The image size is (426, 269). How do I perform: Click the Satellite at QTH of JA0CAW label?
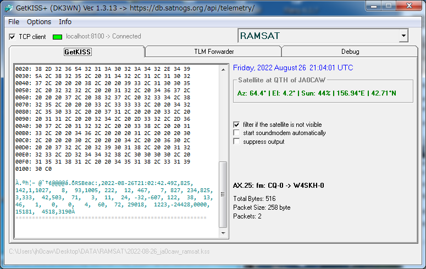282,80
